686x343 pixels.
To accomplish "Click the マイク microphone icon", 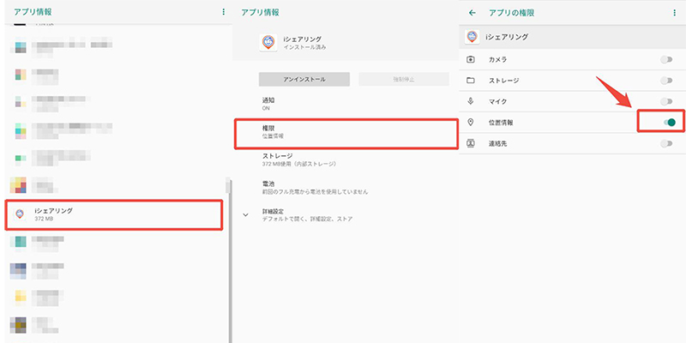I will point(471,101).
